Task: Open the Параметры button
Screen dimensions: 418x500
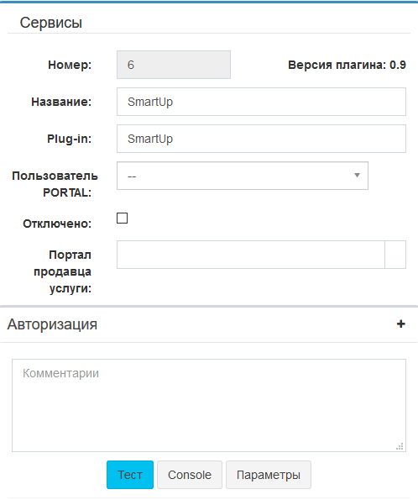Action: pos(269,475)
